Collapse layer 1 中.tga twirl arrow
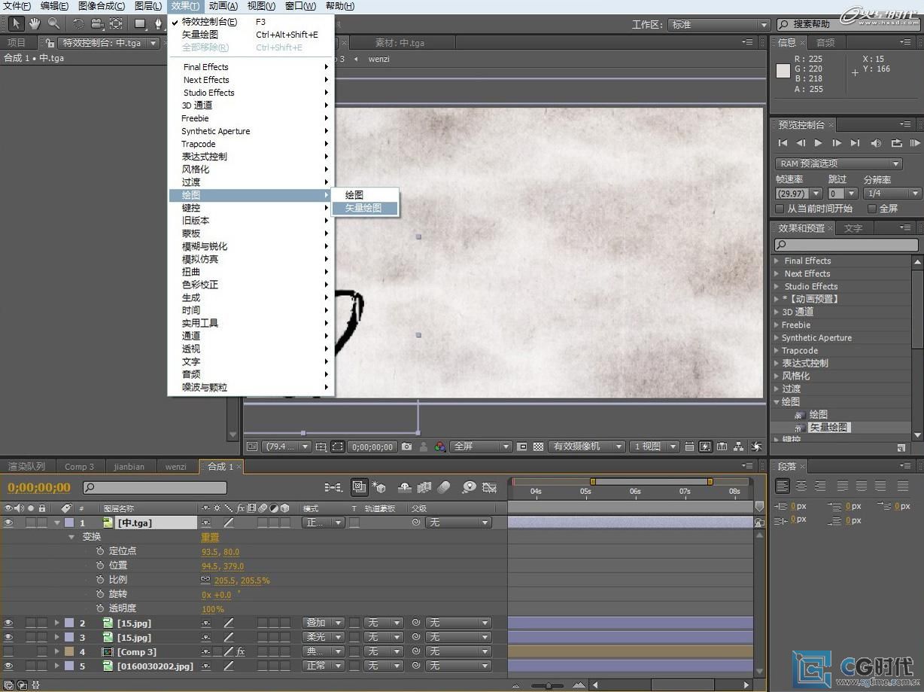The height and width of the screenshot is (692, 924). coord(57,523)
